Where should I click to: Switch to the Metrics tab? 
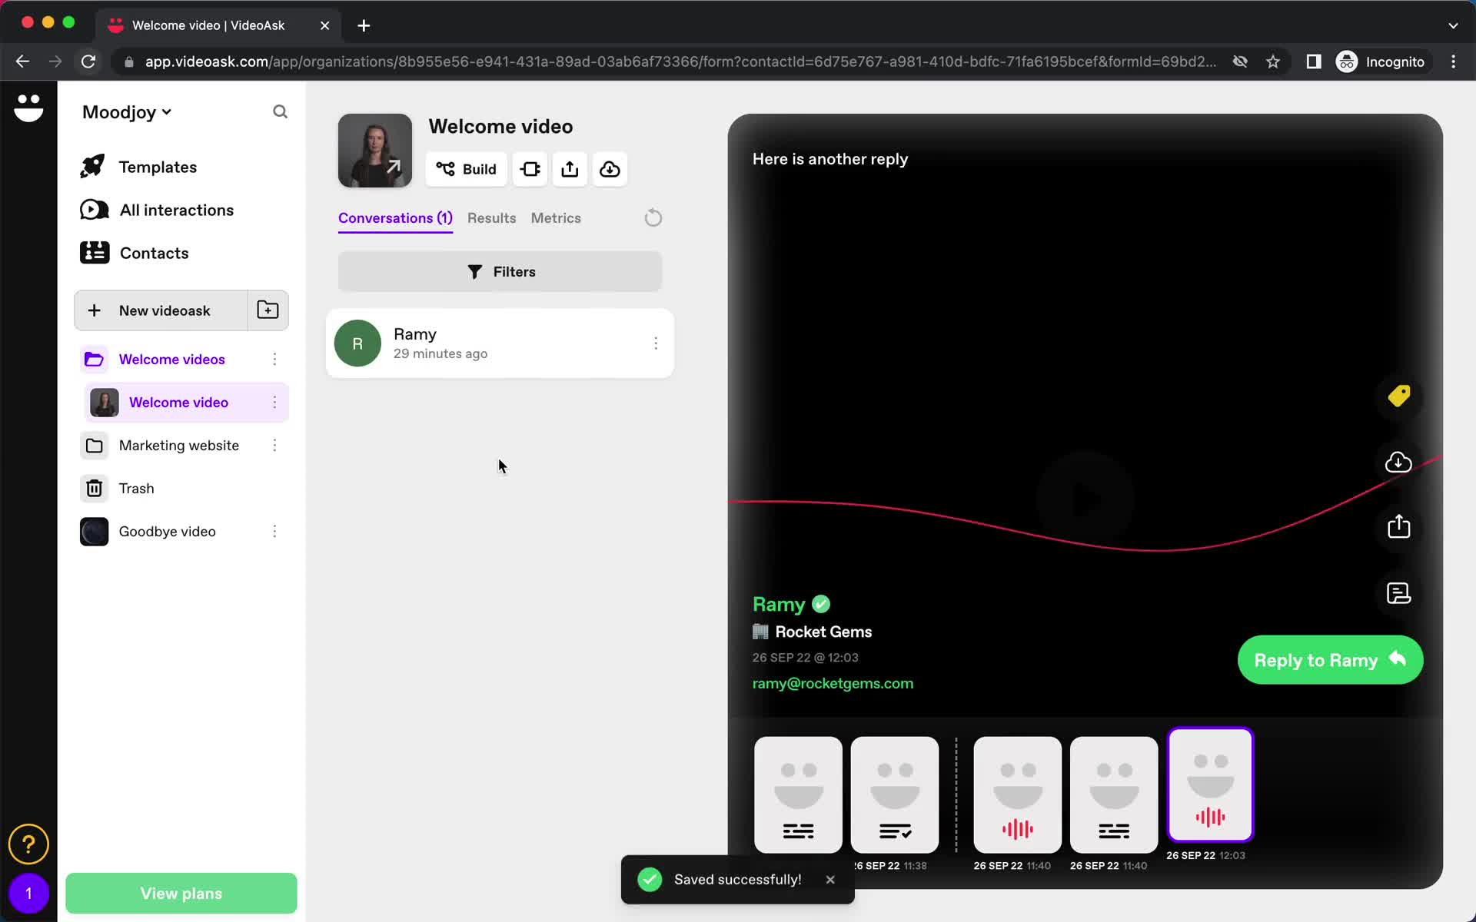point(556,217)
